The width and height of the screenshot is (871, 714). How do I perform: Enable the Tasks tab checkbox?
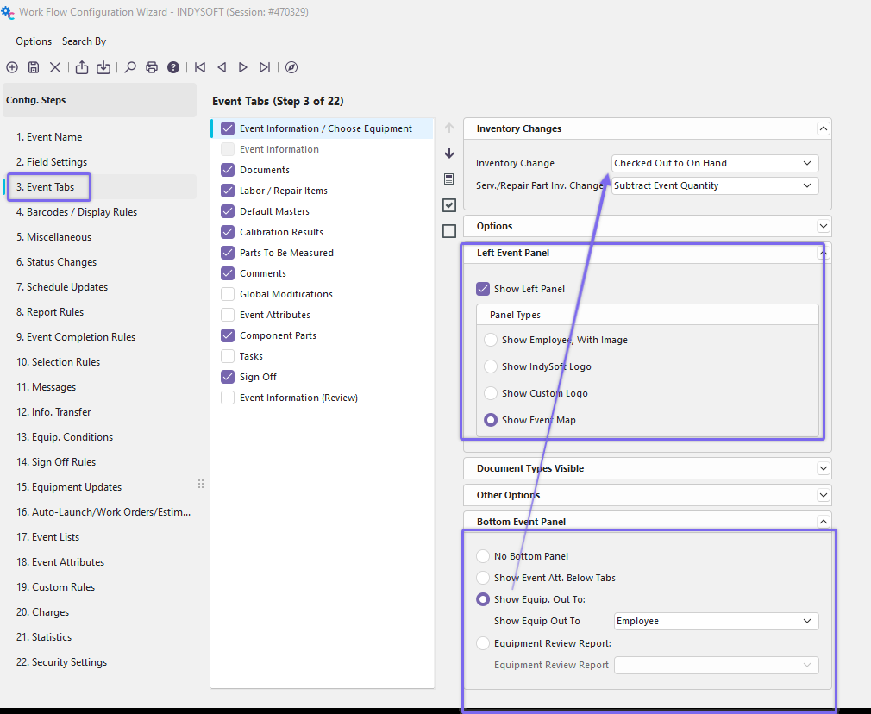(228, 356)
